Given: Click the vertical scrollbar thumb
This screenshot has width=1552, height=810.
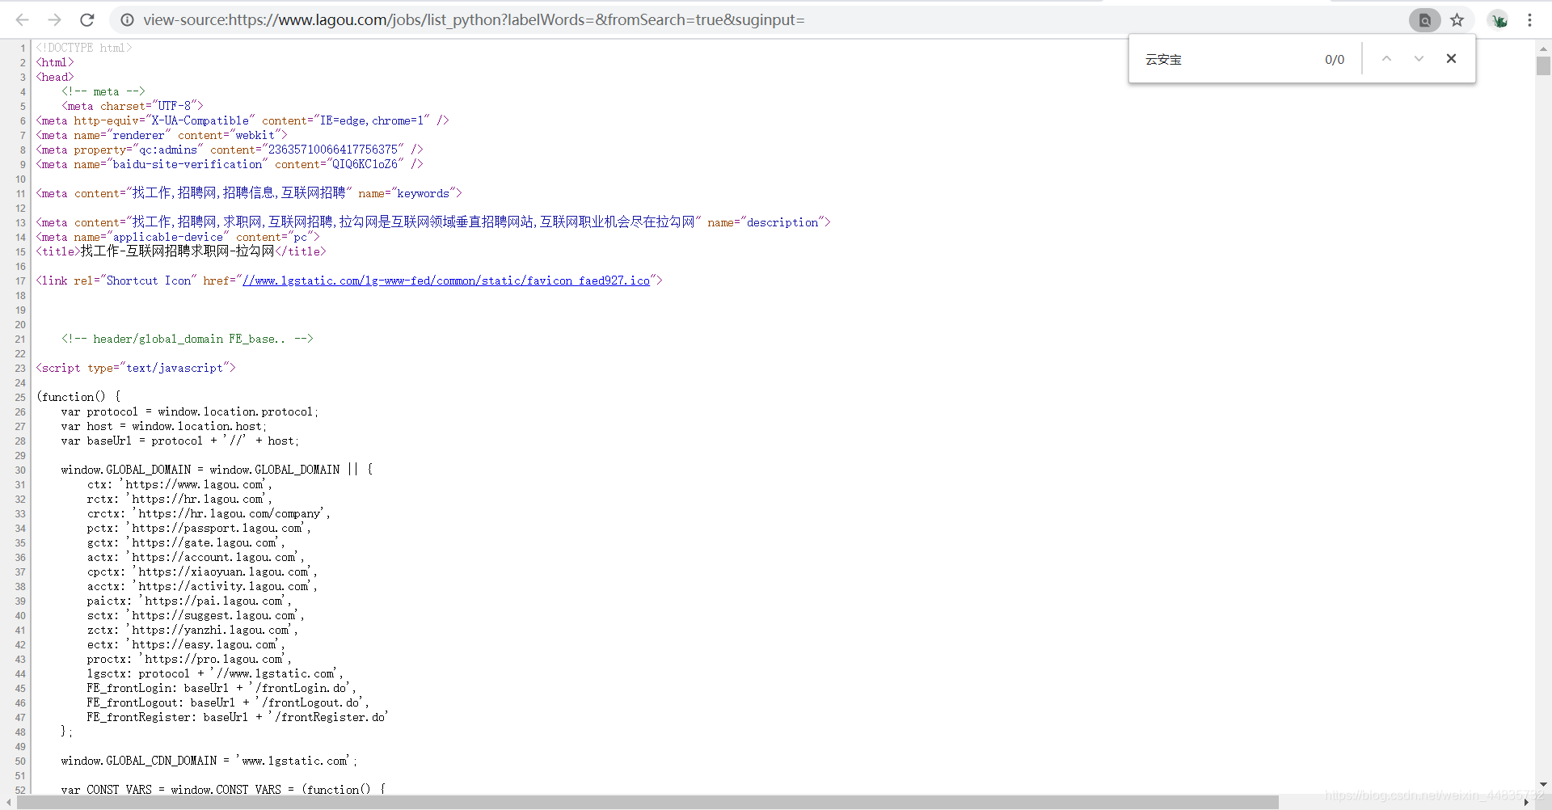Looking at the screenshot, I should point(1543,65).
